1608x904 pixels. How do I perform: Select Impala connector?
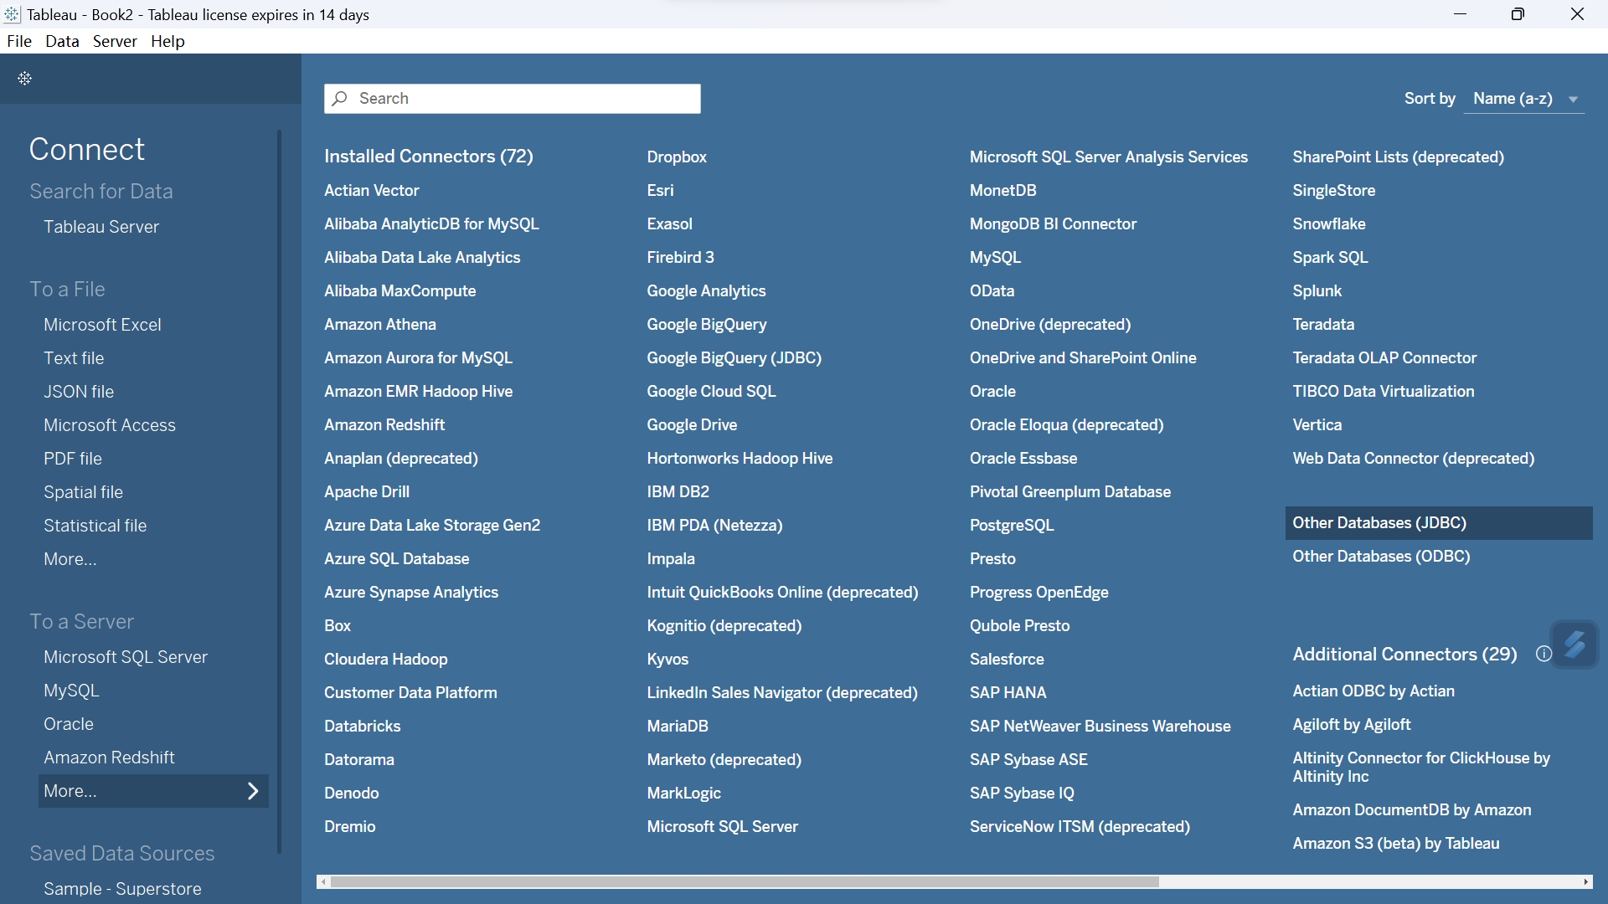(x=671, y=559)
